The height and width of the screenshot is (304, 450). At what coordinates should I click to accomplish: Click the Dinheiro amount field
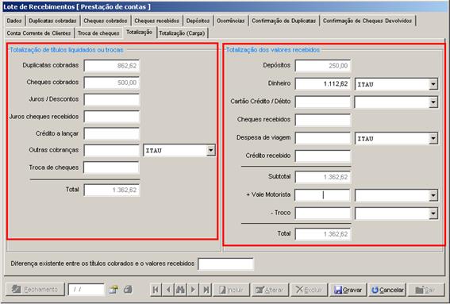322,84
